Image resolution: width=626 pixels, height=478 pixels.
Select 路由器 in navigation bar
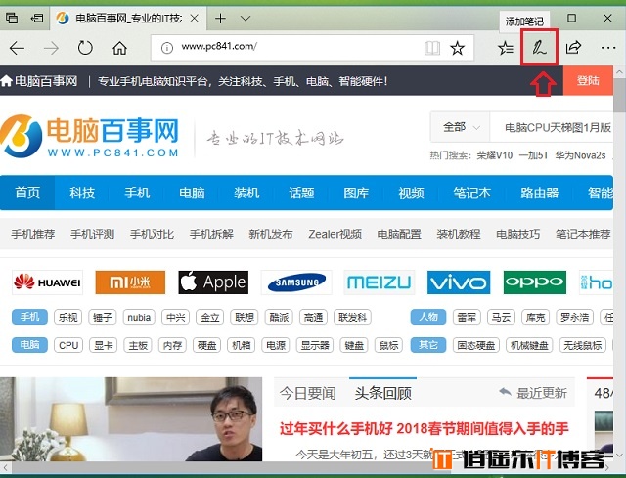pyautogui.click(x=539, y=193)
